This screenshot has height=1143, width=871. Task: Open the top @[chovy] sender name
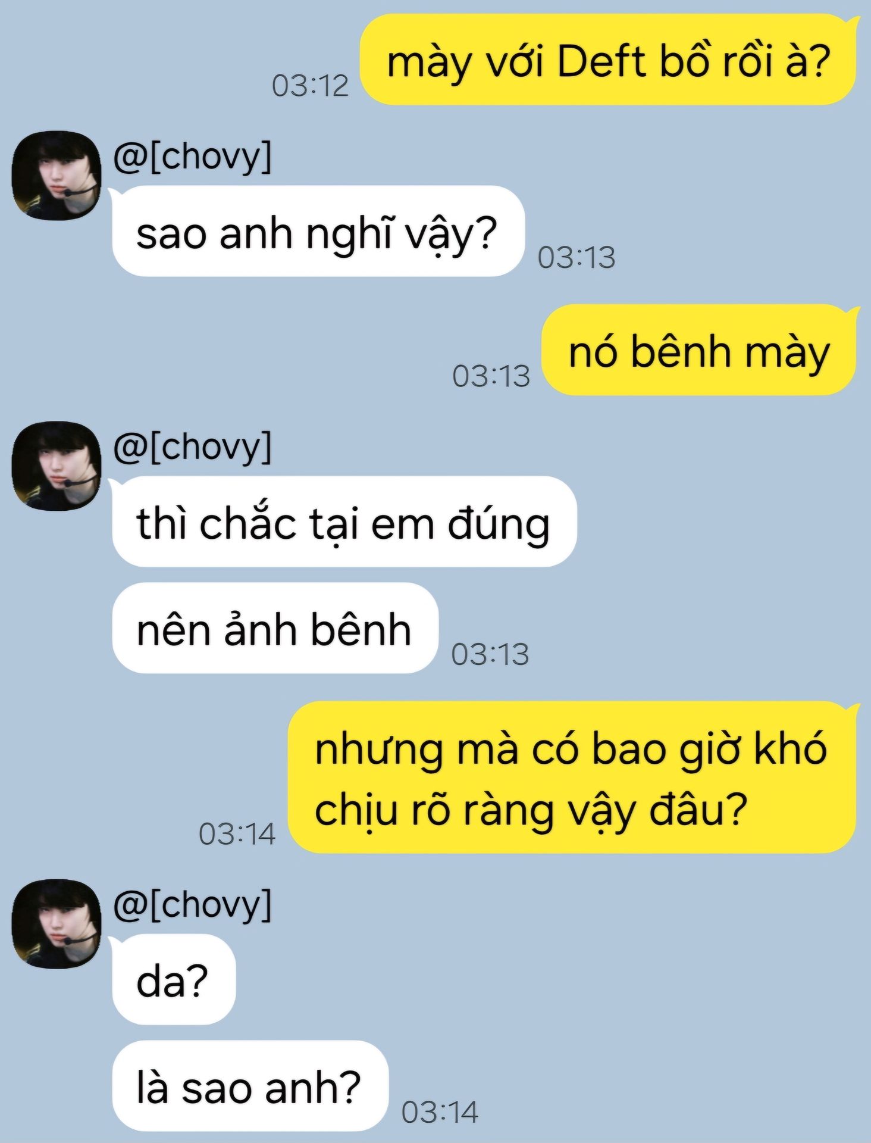click(192, 156)
